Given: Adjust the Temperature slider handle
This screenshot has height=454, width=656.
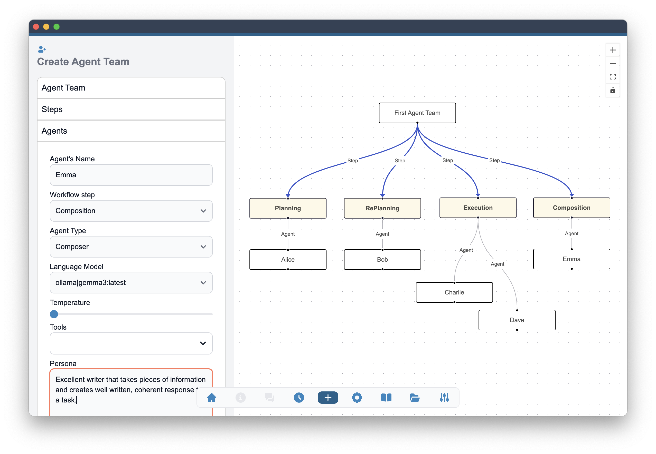Looking at the screenshot, I should point(54,314).
